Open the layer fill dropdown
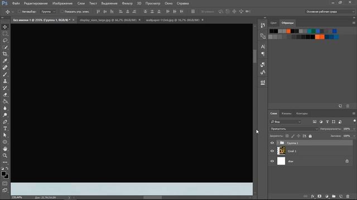 tap(354, 136)
